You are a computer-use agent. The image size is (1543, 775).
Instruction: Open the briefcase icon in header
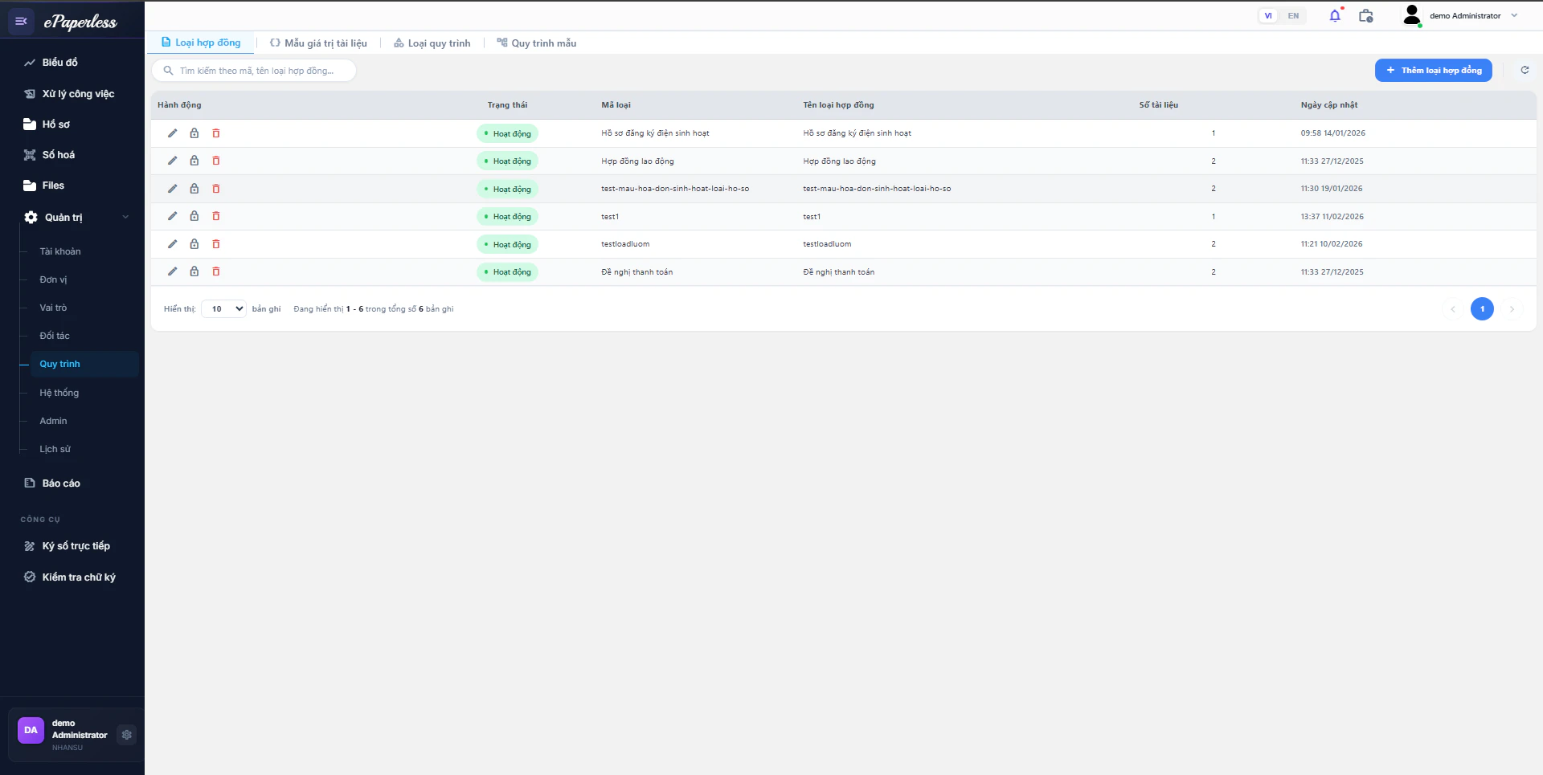(1365, 15)
